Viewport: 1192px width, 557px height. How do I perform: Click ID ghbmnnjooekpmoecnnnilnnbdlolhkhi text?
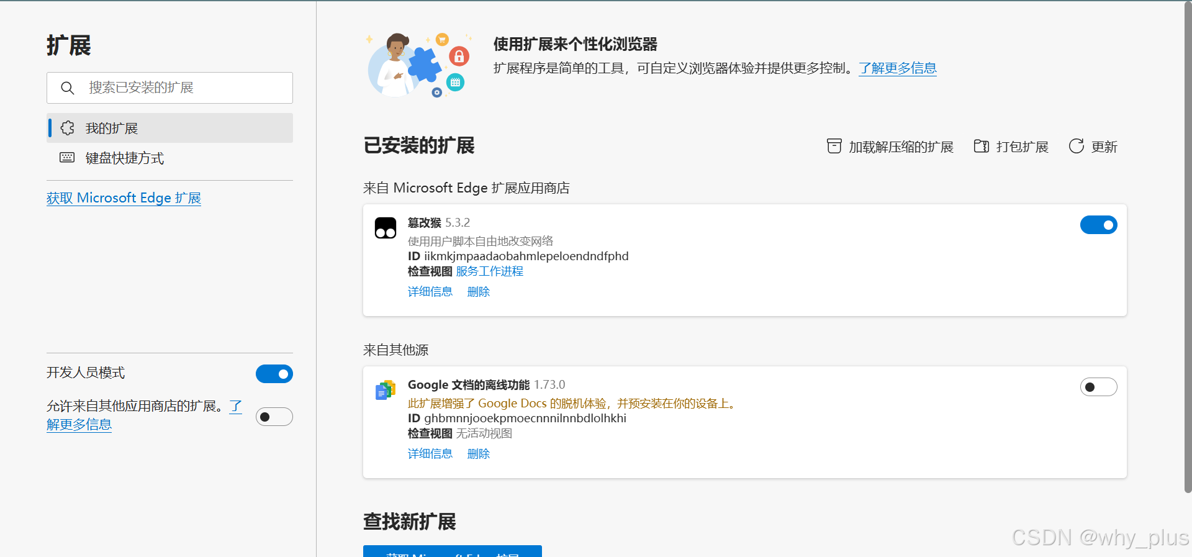point(517,418)
